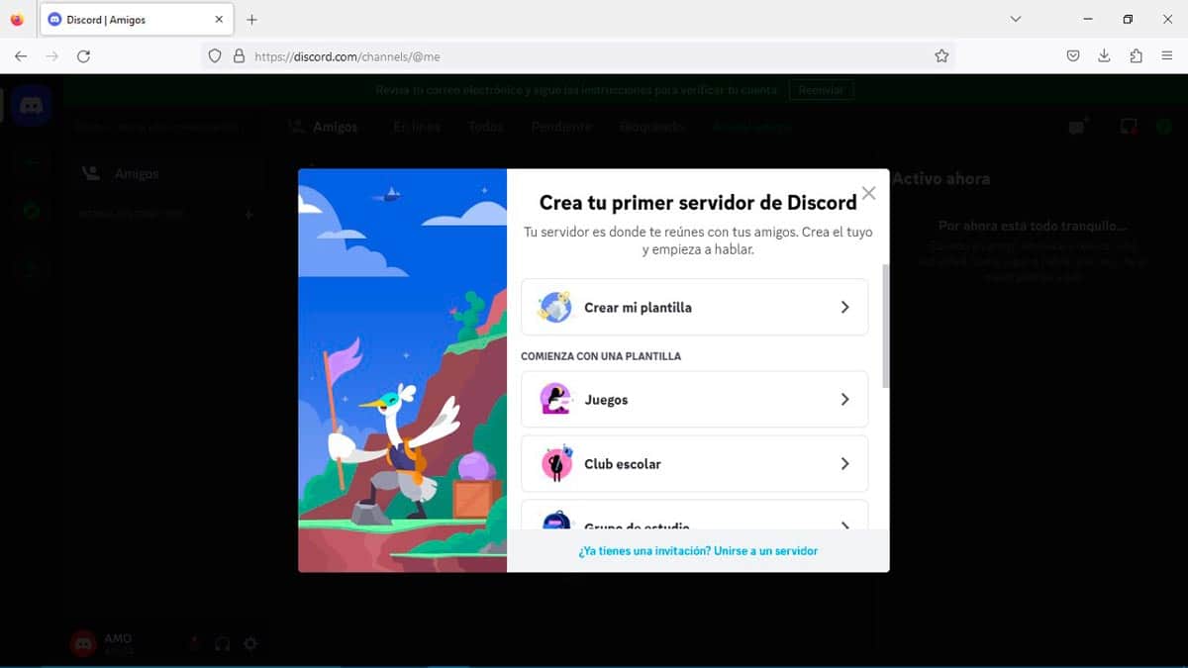1188x668 pixels.
Task: Open the Discord inbox icon
Action: (x=1128, y=127)
